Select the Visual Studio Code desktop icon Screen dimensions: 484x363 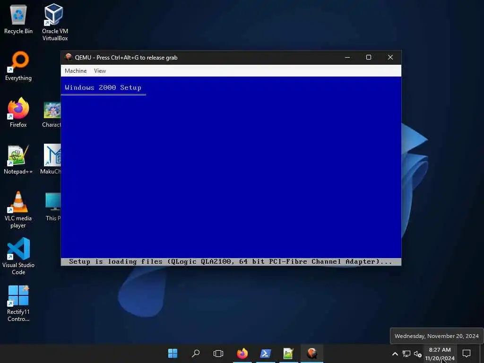tap(18, 257)
